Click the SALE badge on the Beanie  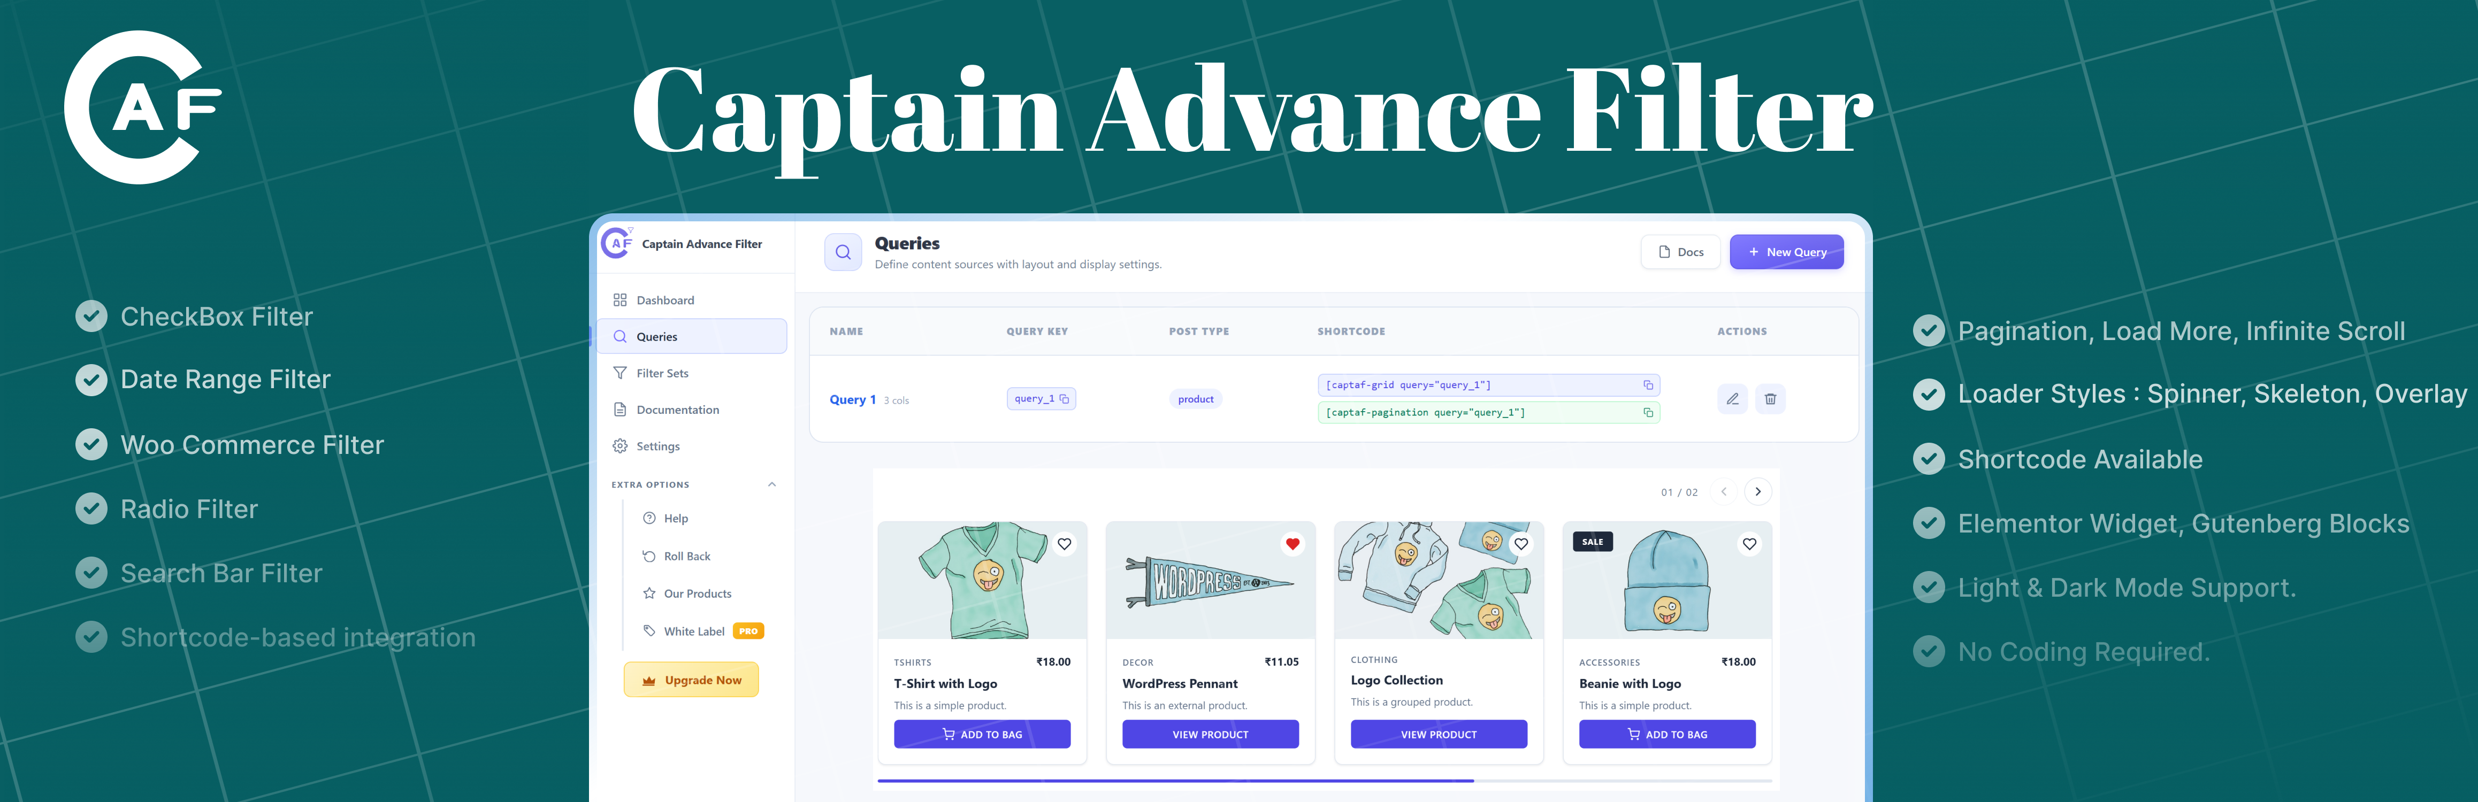[x=1592, y=542]
